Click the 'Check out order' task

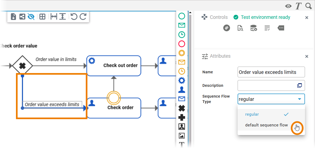point(114,66)
